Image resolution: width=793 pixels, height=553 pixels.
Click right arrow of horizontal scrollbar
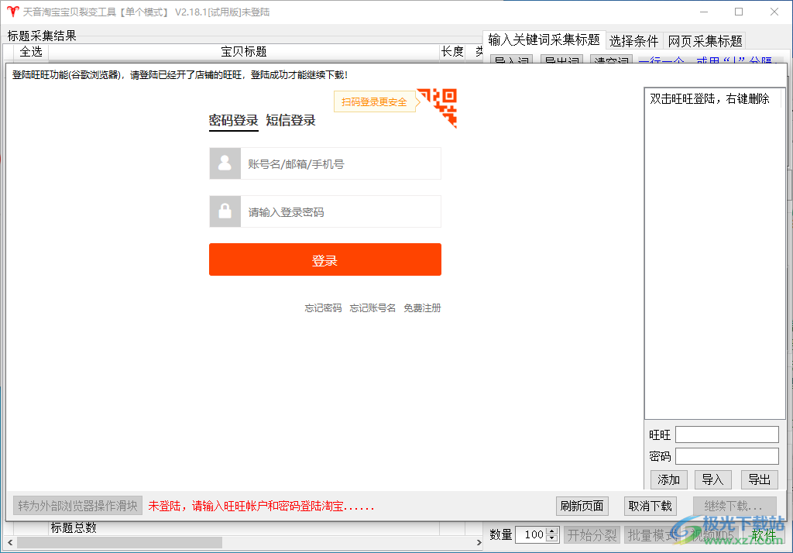pyautogui.click(x=479, y=542)
